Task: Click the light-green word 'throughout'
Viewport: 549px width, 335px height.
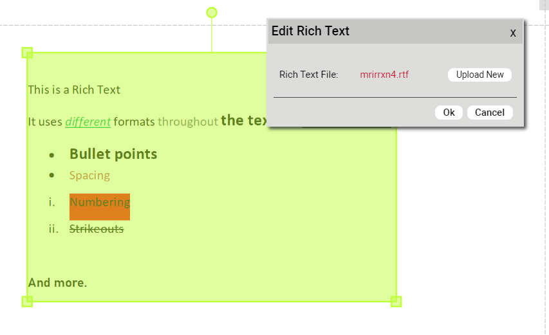Action: pyautogui.click(x=188, y=122)
